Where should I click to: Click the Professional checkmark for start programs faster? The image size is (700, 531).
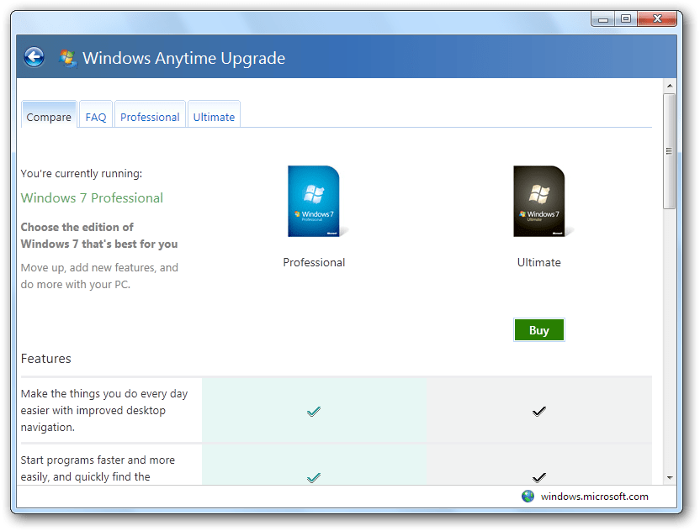pos(314,477)
